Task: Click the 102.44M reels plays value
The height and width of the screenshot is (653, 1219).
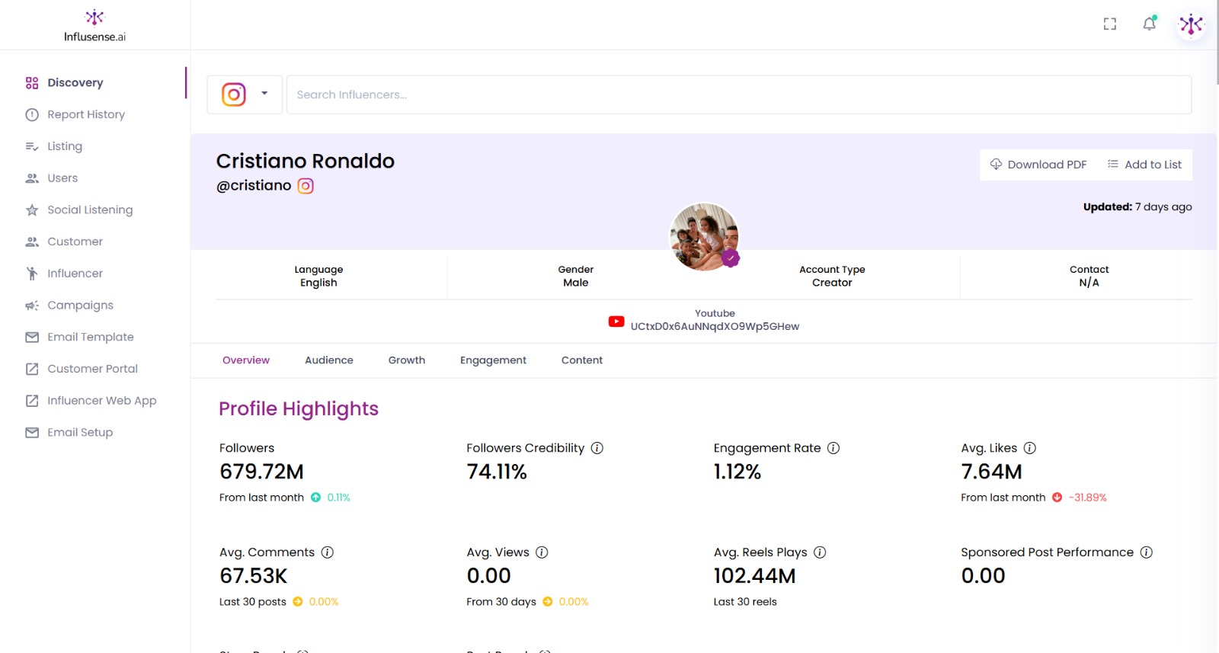Action: click(754, 576)
